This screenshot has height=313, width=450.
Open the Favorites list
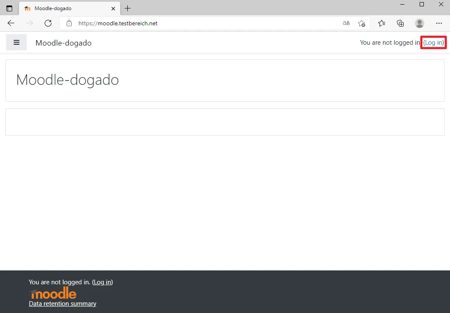(382, 23)
